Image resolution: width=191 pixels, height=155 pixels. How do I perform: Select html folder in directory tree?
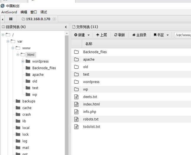point(31,55)
